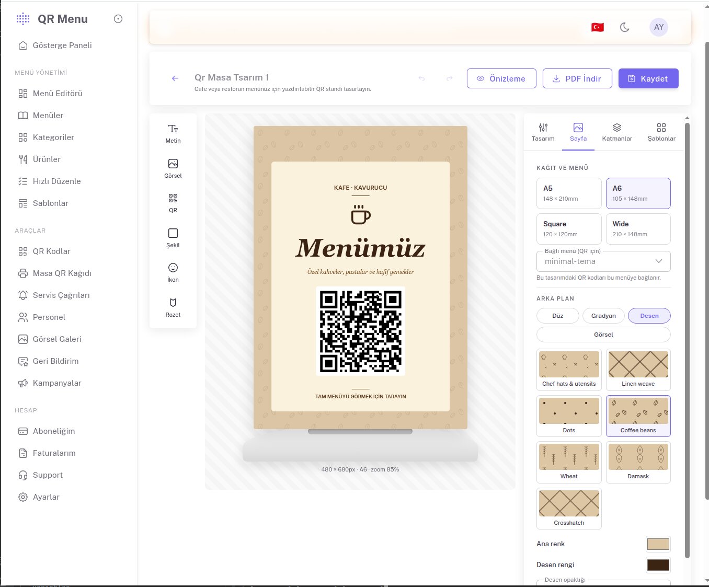
Task: Open Personel people icon
Action: coord(23,317)
